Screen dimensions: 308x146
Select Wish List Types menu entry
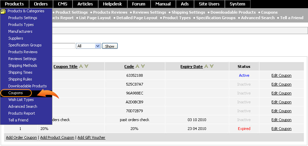click(21, 100)
